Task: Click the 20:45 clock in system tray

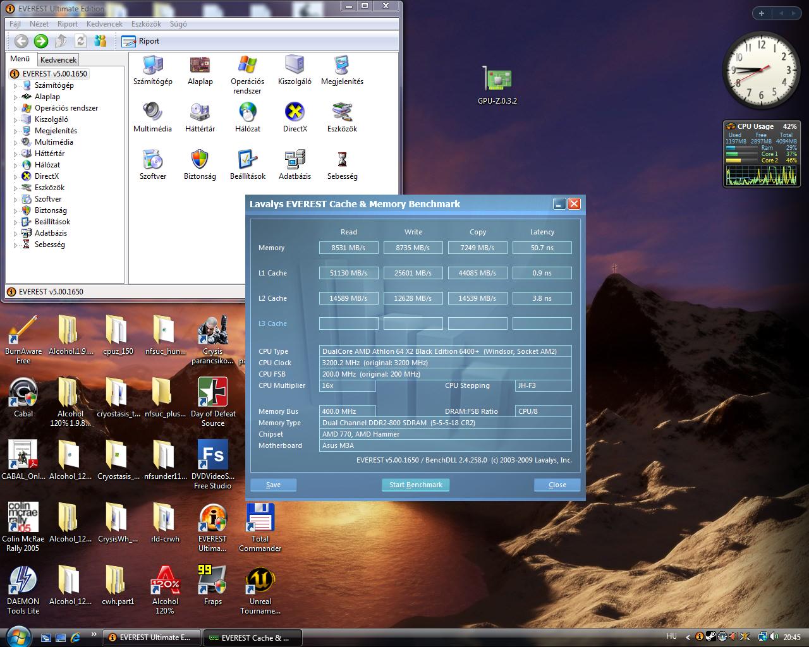Action: click(792, 638)
